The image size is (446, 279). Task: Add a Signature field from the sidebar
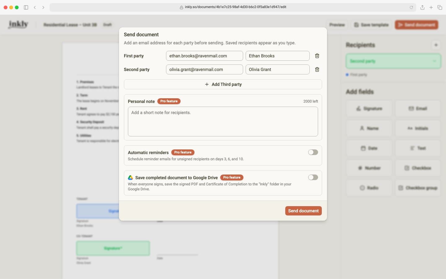[x=369, y=108]
